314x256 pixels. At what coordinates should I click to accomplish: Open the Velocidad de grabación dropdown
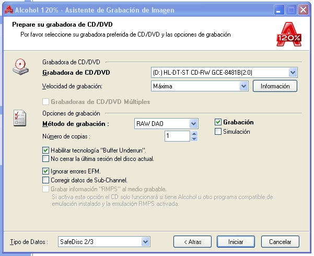[243, 86]
